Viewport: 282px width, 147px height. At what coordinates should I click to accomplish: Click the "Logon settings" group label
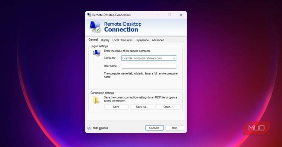point(99,46)
